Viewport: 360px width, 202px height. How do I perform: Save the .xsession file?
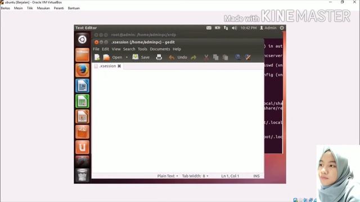click(141, 57)
